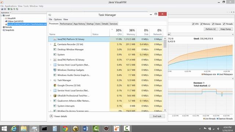Click the scrollbar down arrow in process list

(x=165, y=110)
